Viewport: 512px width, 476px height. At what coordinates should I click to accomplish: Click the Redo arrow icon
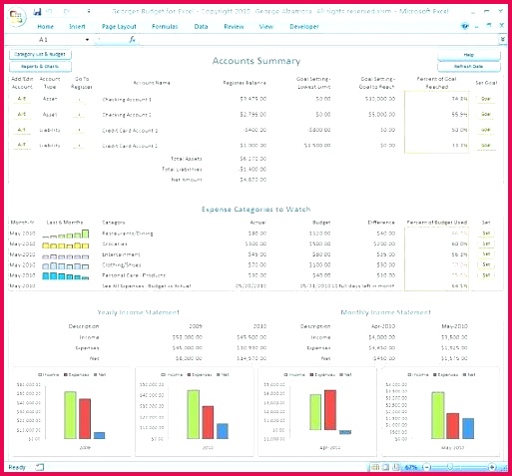click(x=67, y=12)
